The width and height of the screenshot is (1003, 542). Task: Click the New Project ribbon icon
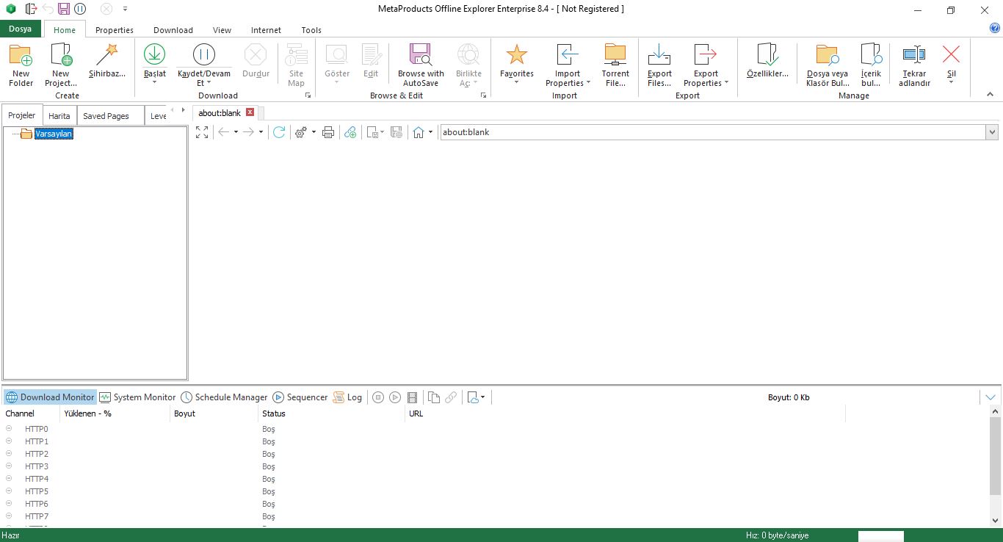point(61,55)
